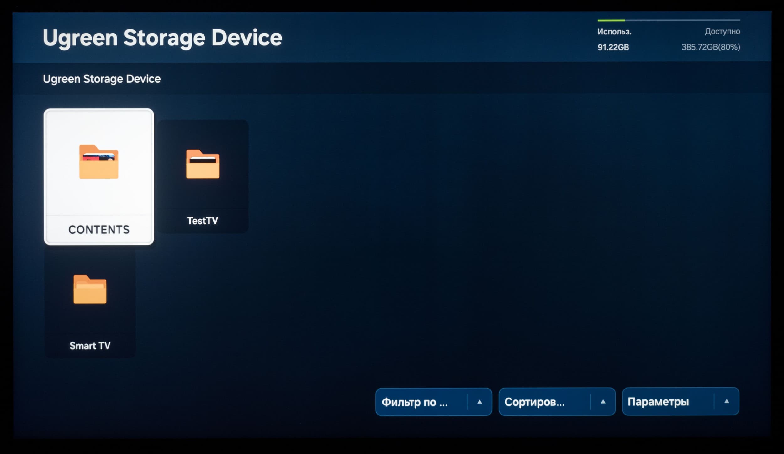Click the 385.72GB(80%) available value

(711, 47)
